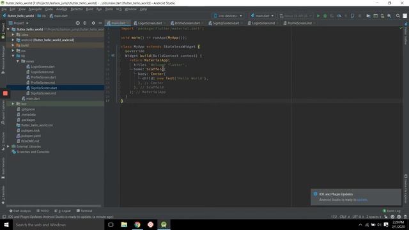Collapse the flutter_hello_world root folder

(x=8, y=29)
